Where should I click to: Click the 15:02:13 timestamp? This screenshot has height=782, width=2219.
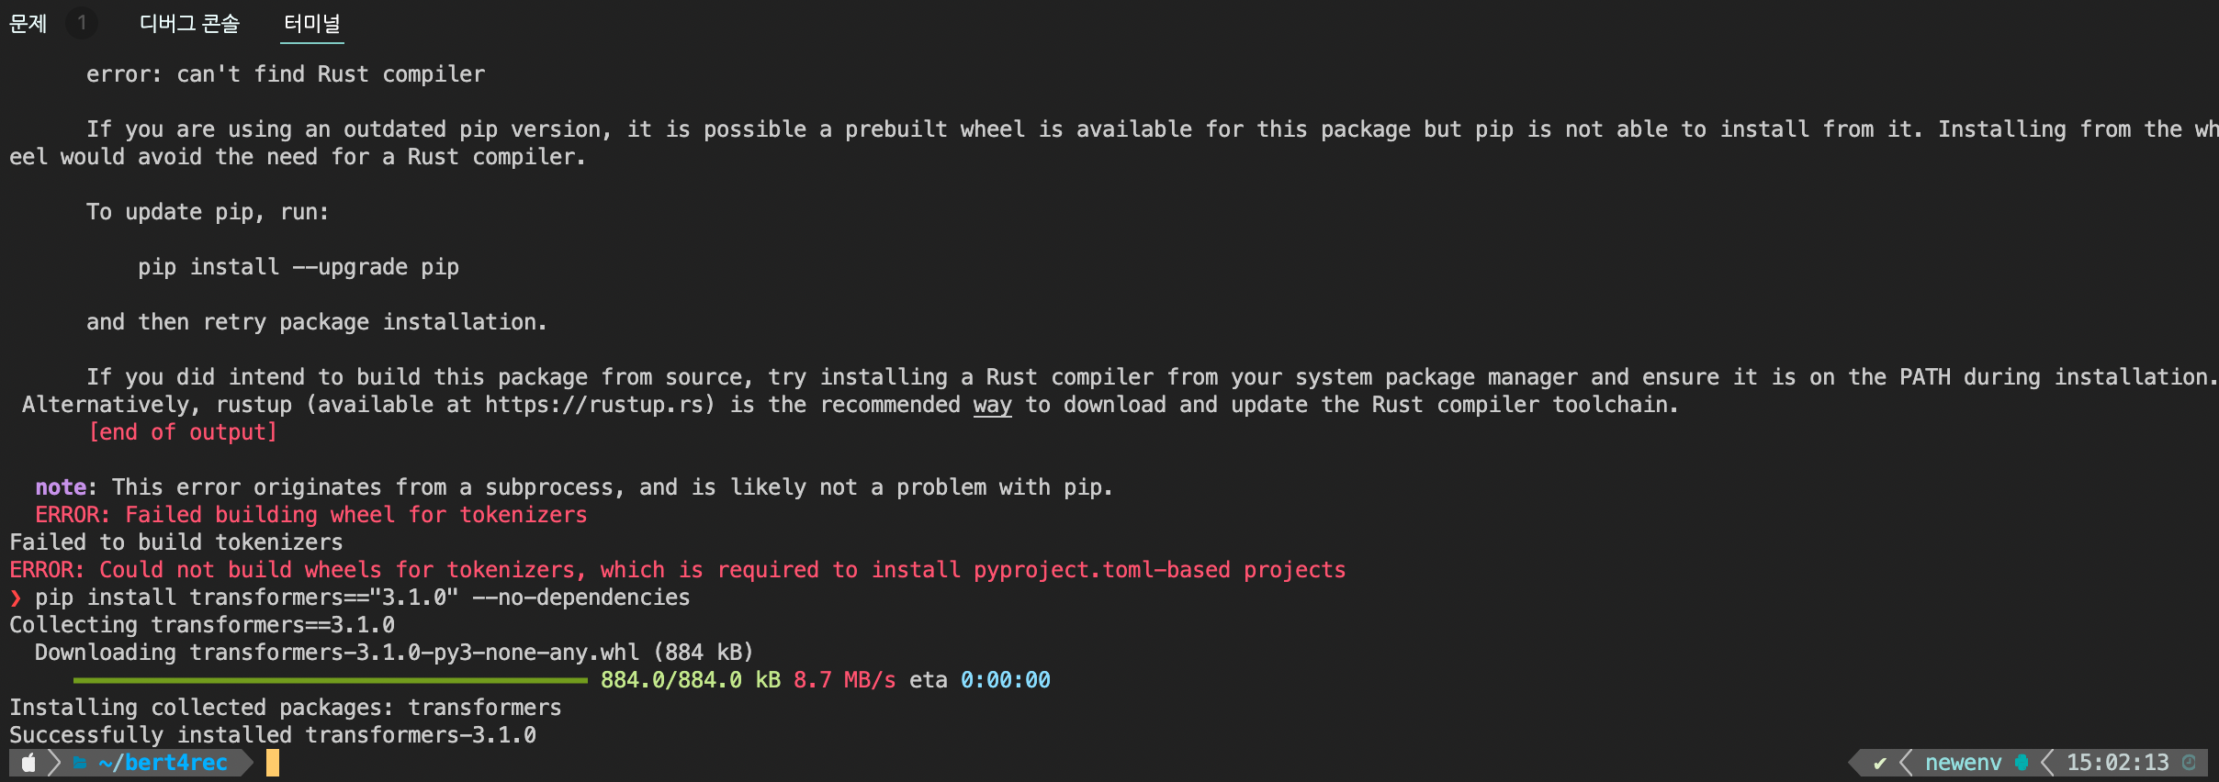click(x=2117, y=763)
